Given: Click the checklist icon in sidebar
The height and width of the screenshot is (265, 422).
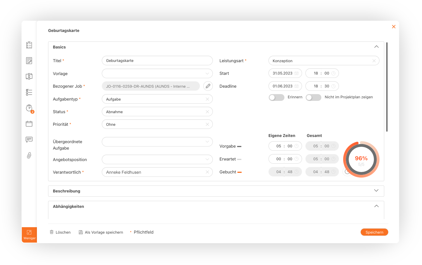Looking at the screenshot, I should 29,92.
